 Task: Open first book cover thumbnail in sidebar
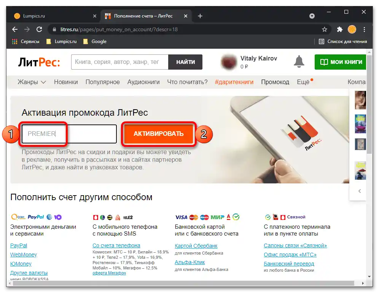point(360,100)
